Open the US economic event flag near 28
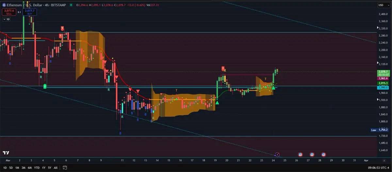The image size is (392, 172). pos(324,154)
